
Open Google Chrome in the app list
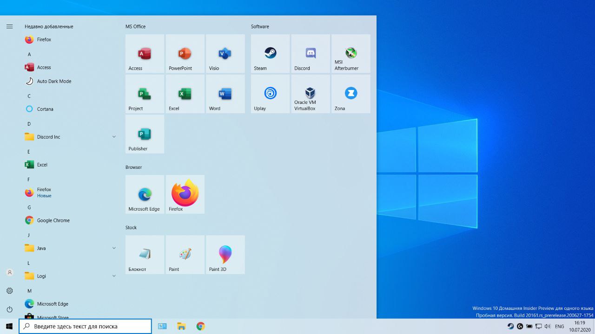point(70,220)
